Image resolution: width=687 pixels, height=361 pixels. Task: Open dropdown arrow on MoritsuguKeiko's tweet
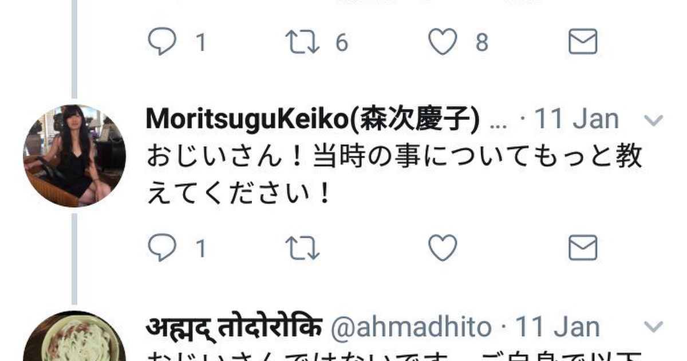(x=653, y=120)
